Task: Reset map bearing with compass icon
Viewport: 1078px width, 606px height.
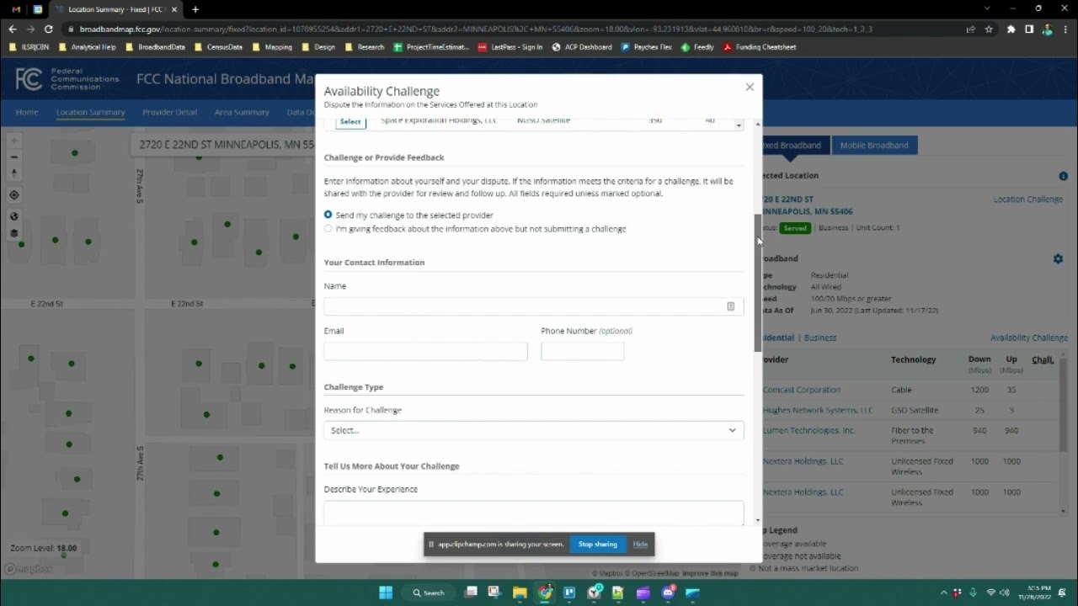Action: coord(14,173)
